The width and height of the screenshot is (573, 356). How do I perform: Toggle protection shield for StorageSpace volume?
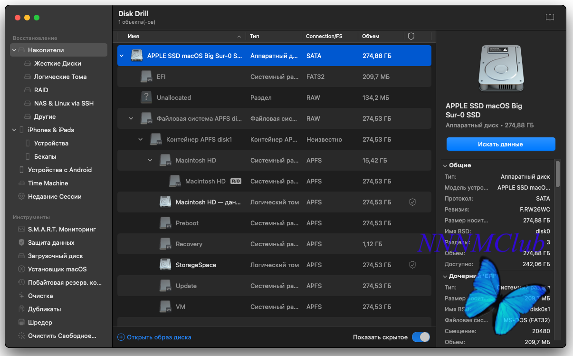[x=412, y=265]
